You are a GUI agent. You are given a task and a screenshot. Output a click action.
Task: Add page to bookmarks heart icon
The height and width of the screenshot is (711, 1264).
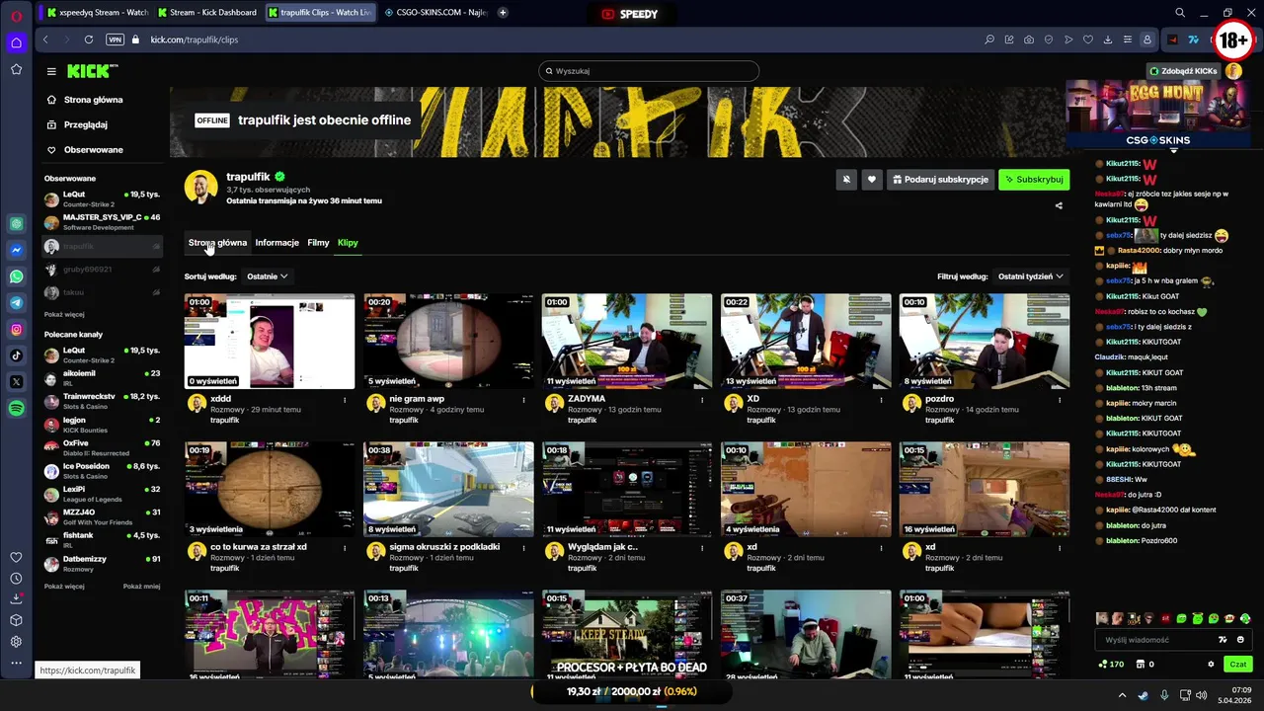(1088, 39)
